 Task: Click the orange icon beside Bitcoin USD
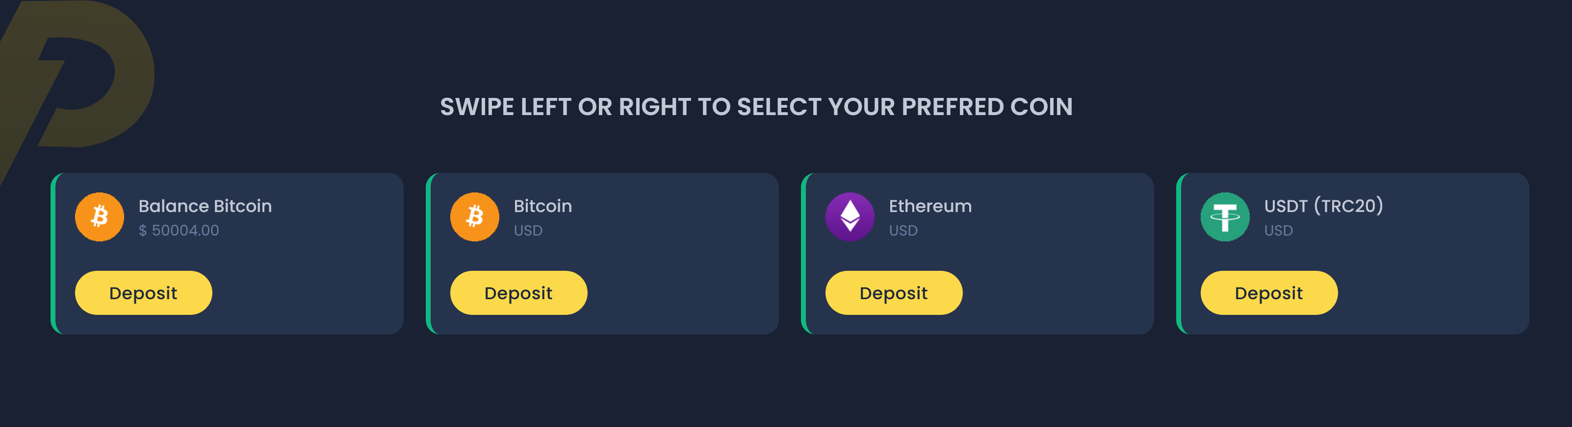[x=474, y=217]
